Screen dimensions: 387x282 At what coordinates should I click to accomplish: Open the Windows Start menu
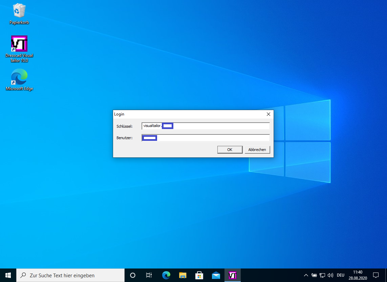(8, 275)
